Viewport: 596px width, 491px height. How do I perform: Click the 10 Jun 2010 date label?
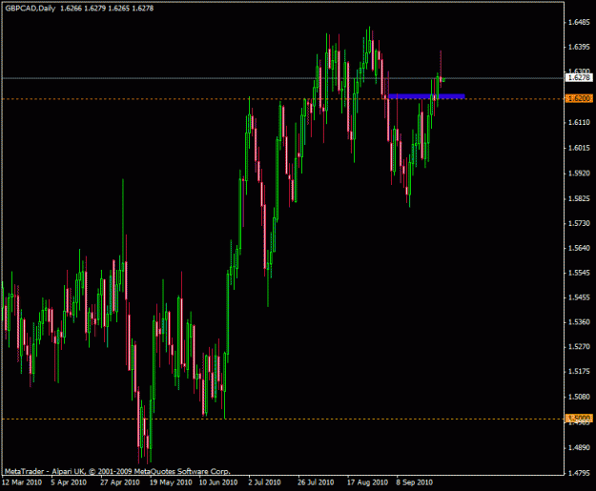218,482
